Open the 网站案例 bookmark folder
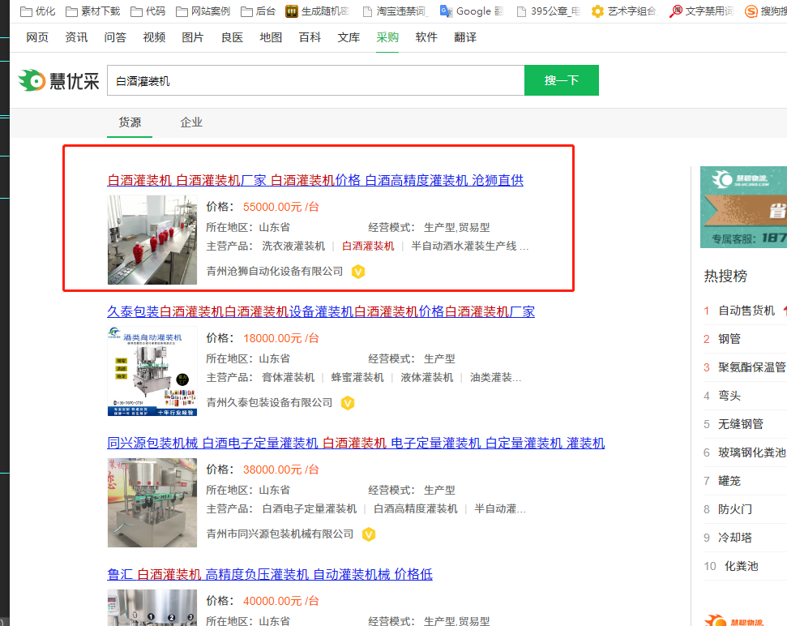 (x=203, y=11)
